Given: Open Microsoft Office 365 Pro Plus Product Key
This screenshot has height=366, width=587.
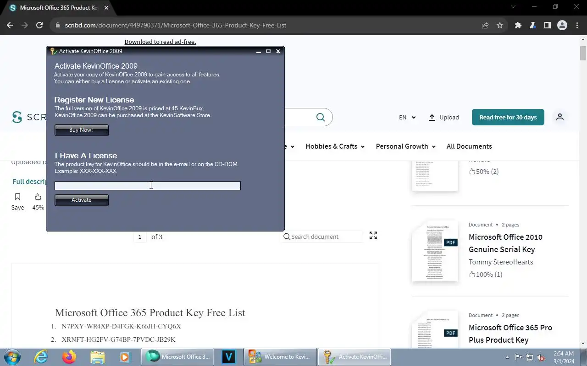Looking at the screenshot, I should coord(510,334).
